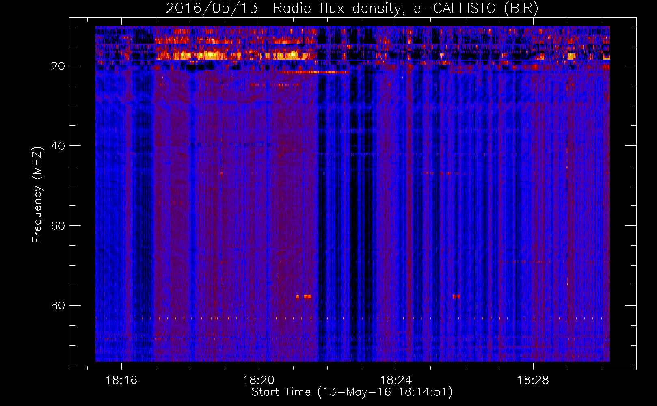Click the 'Start Time (13-May-16 18:14:51)' label
The width and height of the screenshot is (657, 406).
(352, 392)
